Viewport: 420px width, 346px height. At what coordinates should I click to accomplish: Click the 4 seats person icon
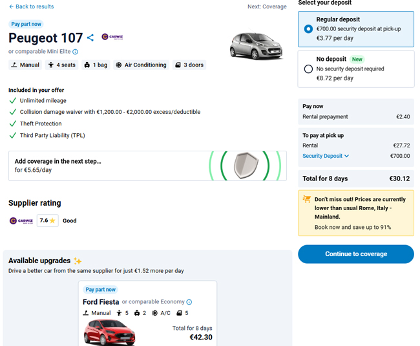coord(51,65)
